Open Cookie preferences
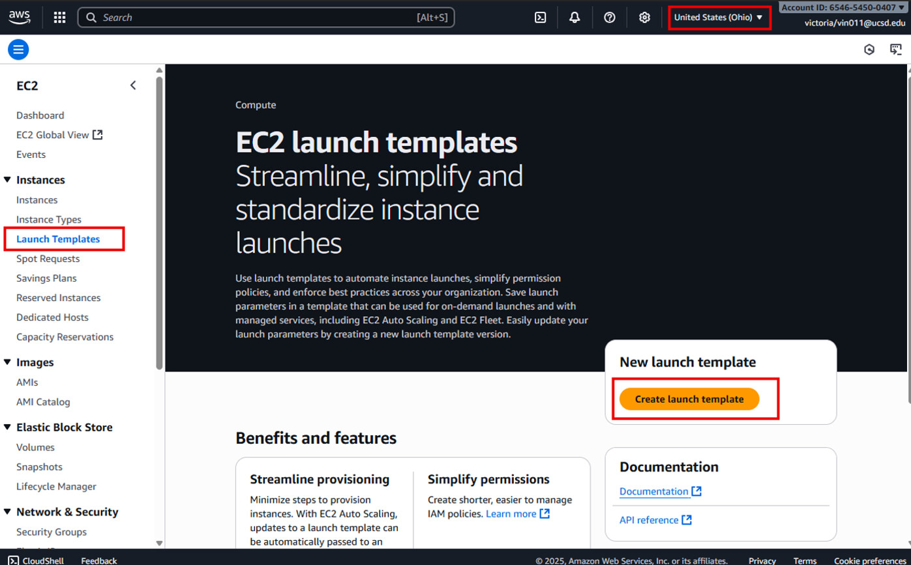The height and width of the screenshot is (565, 911). (870, 560)
